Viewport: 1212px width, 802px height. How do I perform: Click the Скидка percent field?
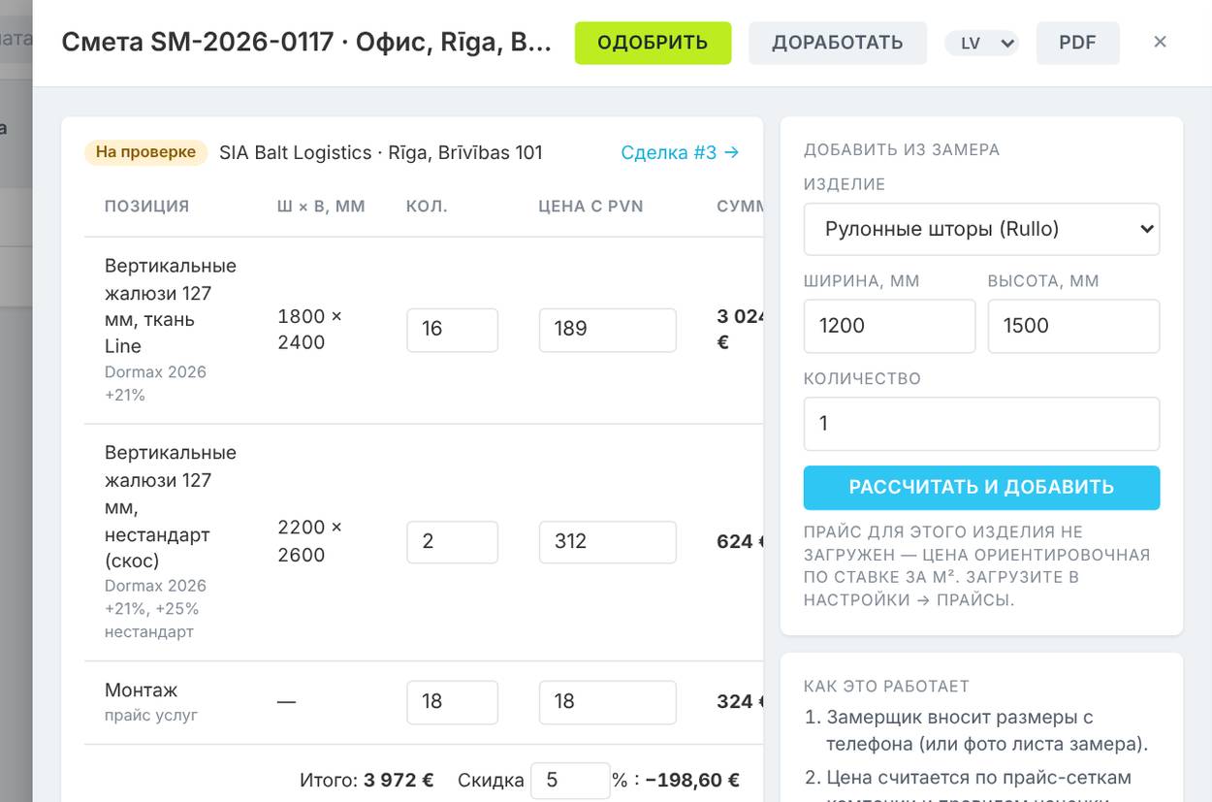pyautogui.click(x=570, y=781)
